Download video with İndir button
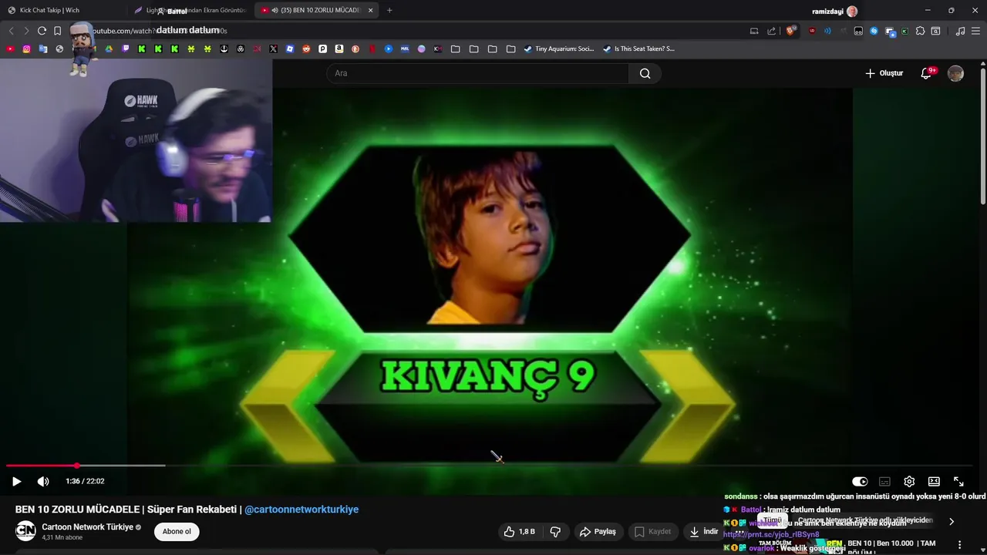987x555 pixels. 703,531
